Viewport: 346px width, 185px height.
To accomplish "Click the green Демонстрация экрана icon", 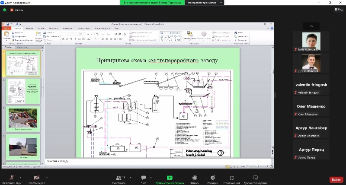I will (170, 178).
